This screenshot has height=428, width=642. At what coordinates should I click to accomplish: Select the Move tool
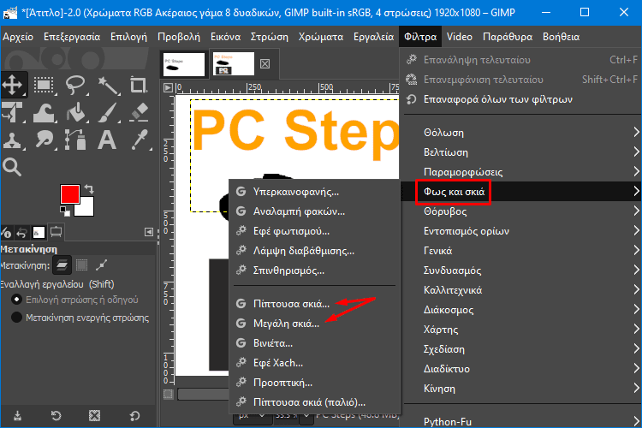point(13,85)
